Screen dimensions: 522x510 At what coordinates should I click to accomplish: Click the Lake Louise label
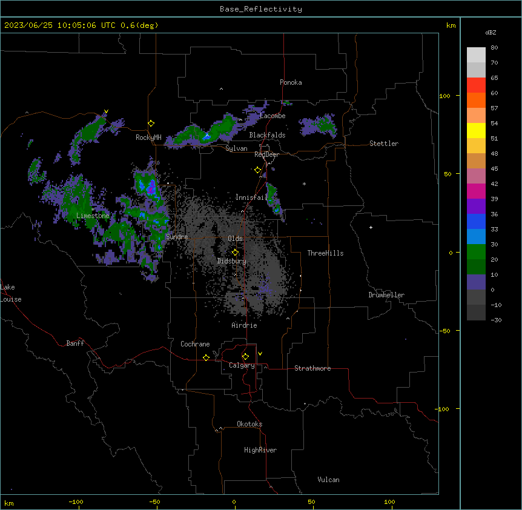[x=11, y=293]
